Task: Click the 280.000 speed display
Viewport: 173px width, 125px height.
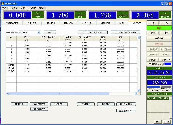Action: pyautogui.click(x=159, y=82)
